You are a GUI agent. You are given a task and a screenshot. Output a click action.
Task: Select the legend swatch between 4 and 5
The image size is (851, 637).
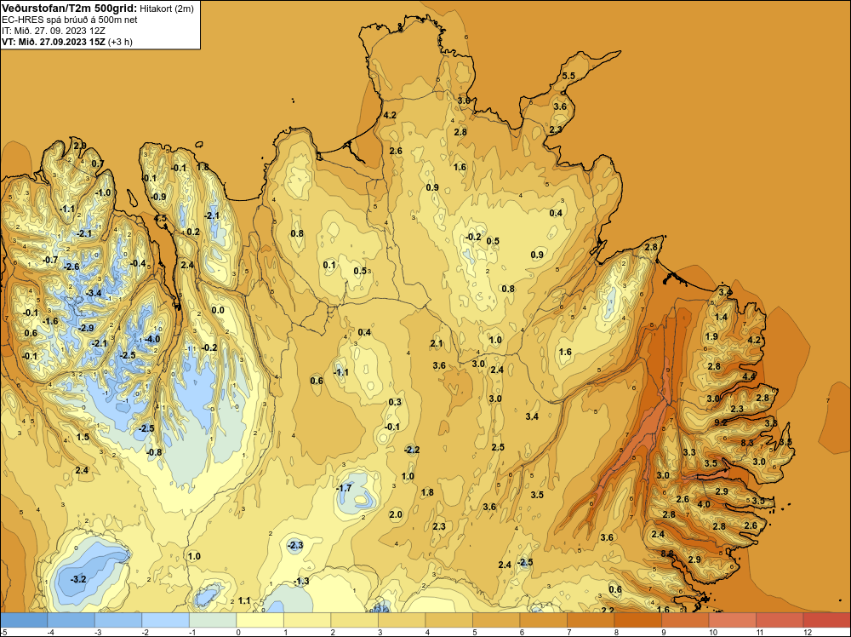pyautogui.click(x=448, y=620)
